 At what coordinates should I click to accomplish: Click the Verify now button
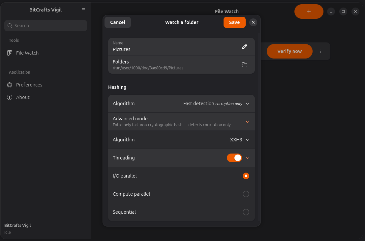point(289,51)
